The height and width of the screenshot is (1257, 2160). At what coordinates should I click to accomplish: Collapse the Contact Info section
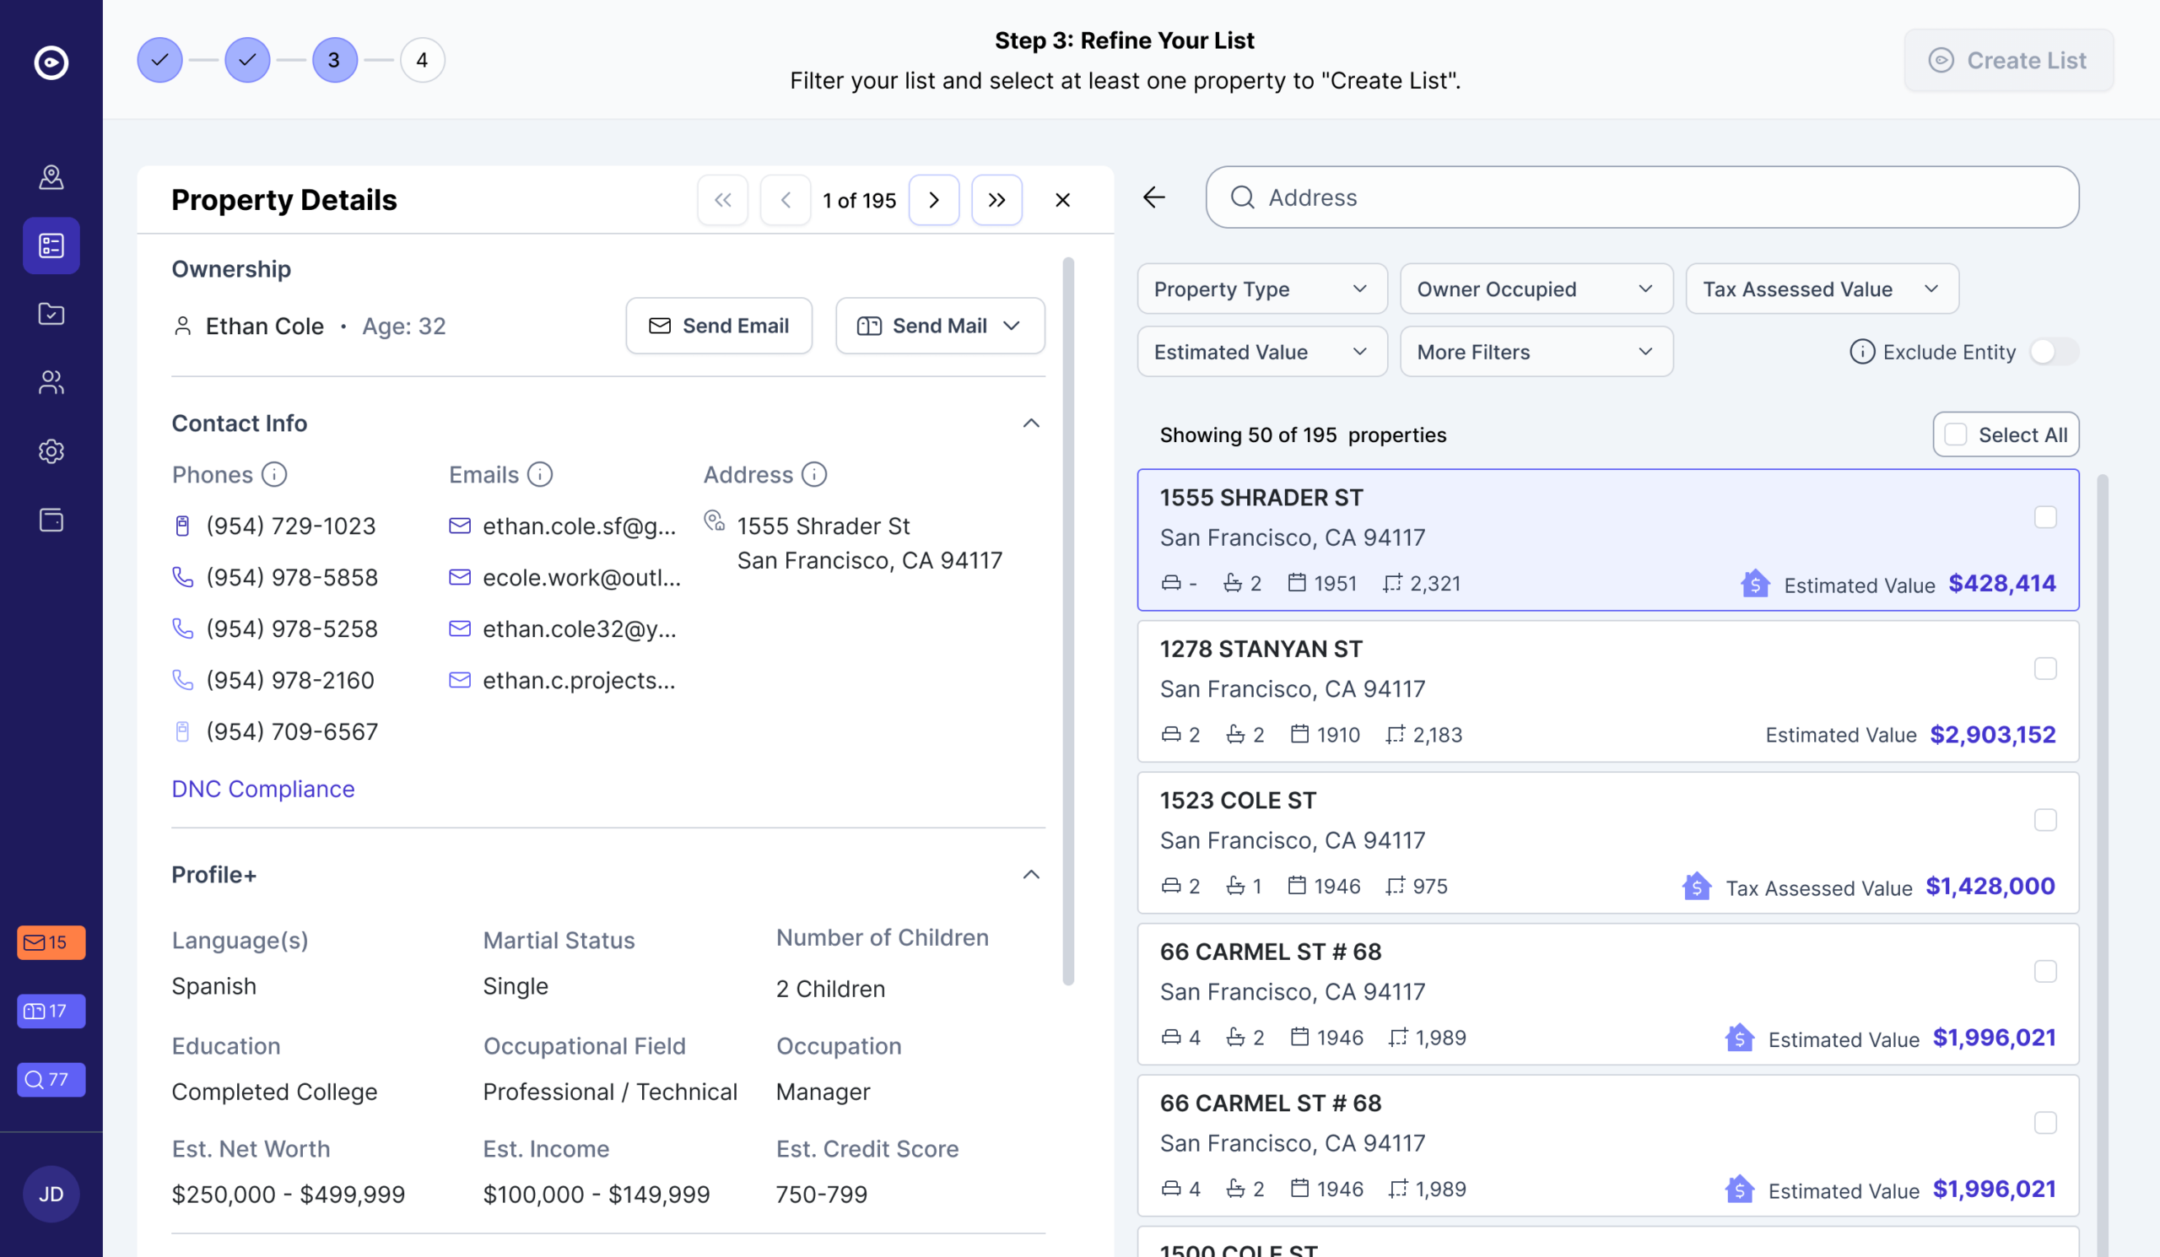pos(1031,423)
